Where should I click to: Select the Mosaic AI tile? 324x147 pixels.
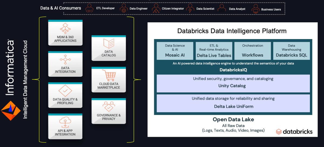pyautogui.click(x=175, y=51)
